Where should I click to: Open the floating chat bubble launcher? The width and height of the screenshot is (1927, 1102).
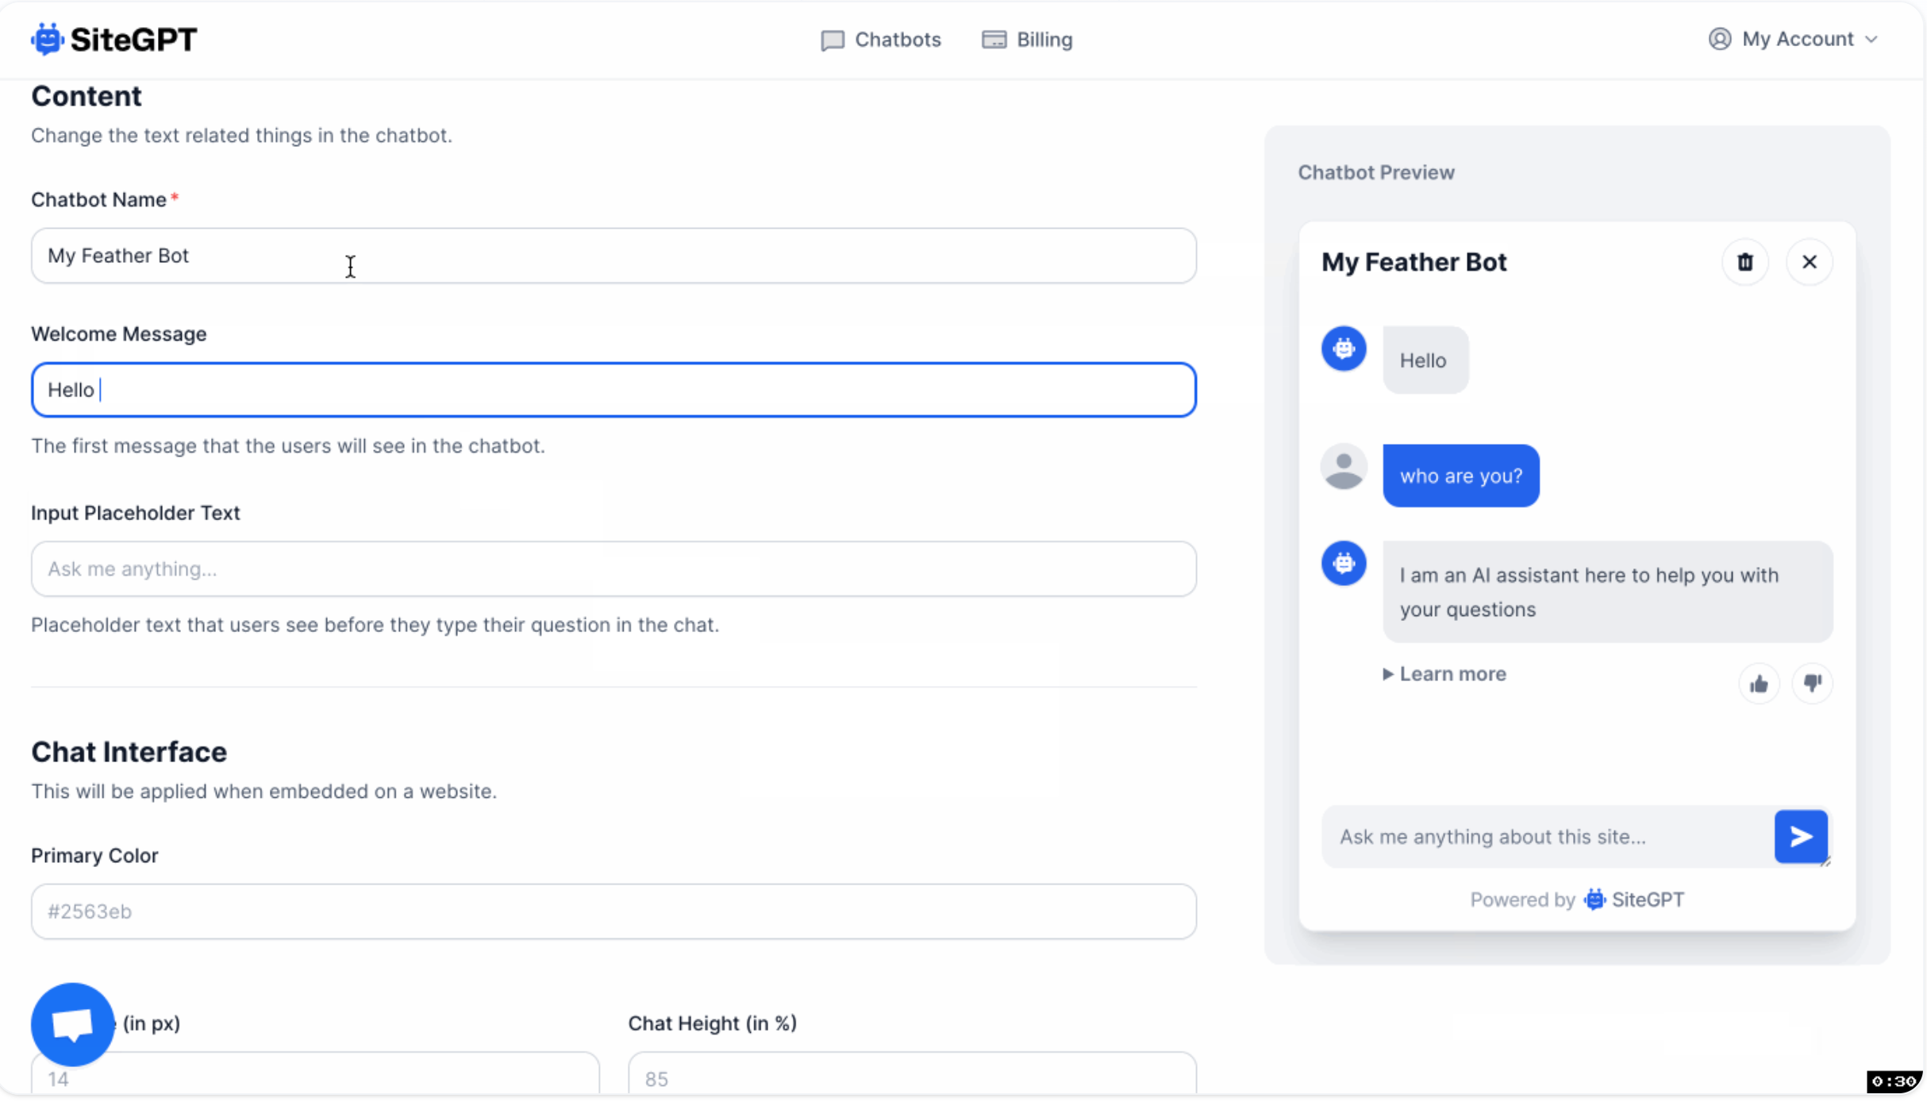point(72,1024)
